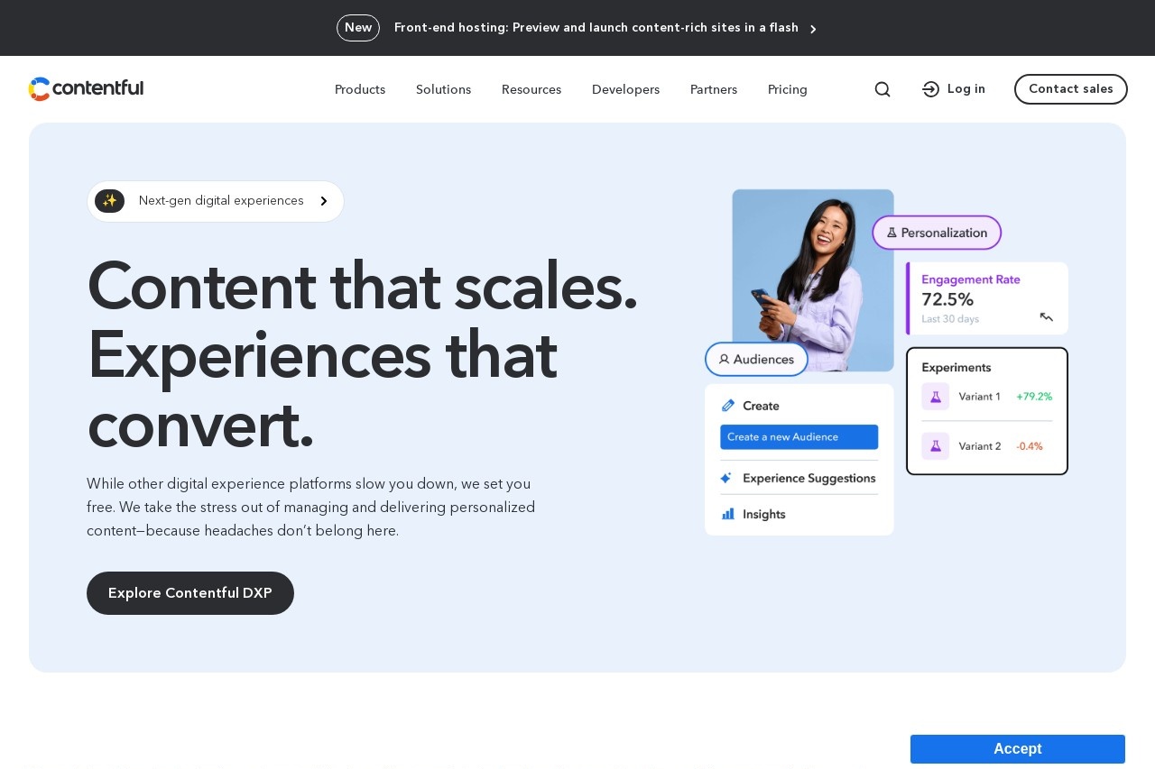Open the Partners menu
Screen dimensions: 1155x769
(x=714, y=89)
